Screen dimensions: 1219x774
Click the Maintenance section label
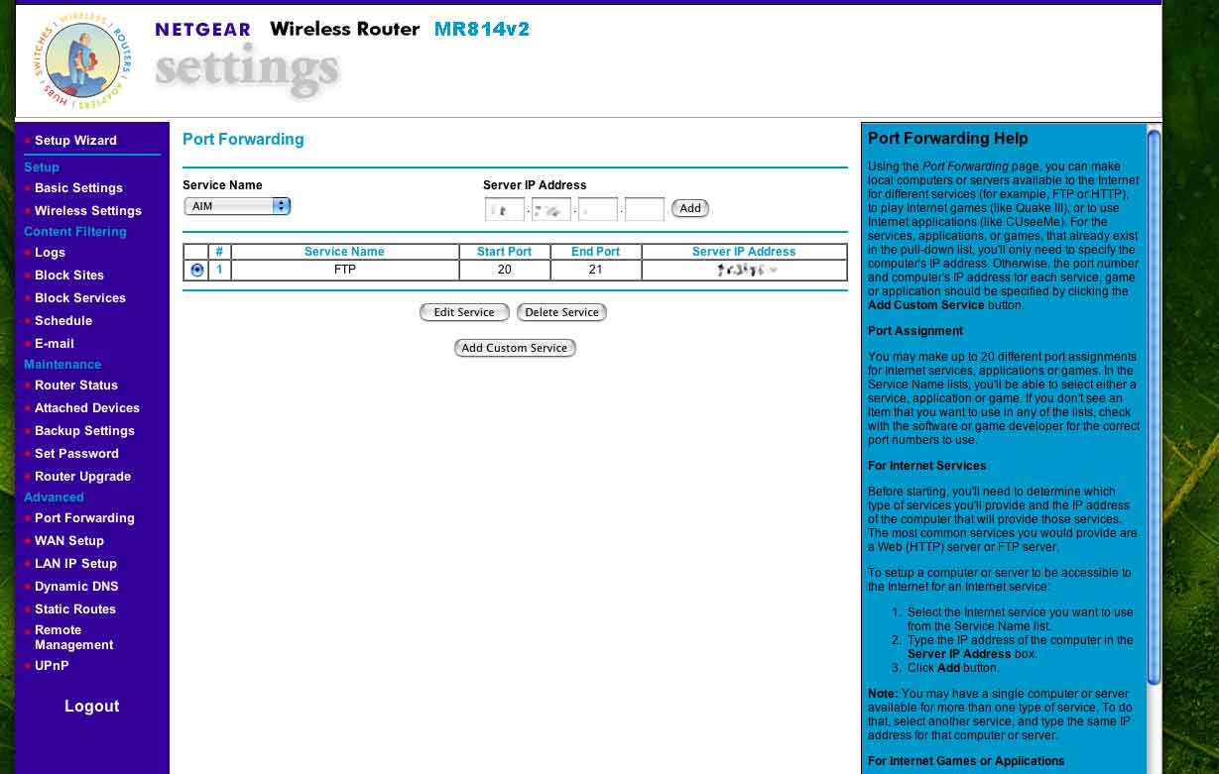click(62, 365)
